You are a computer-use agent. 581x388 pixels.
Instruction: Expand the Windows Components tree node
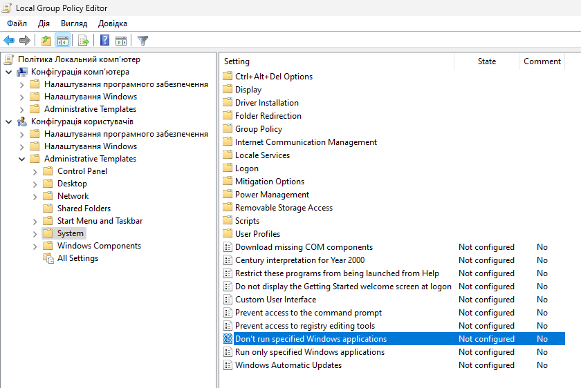click(35, 246)
